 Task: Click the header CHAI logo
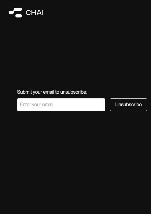(x=26, y=13)
